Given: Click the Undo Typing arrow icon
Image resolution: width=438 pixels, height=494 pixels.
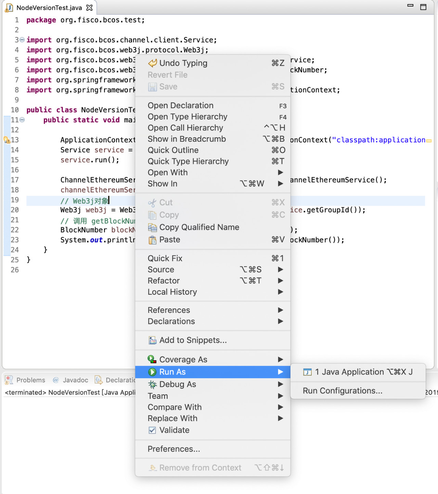Looking at the screenshot, I should coord(152,63).
